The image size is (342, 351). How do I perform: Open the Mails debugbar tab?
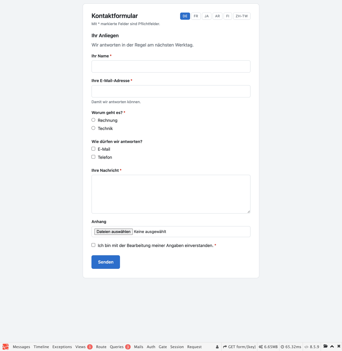[139, 347]
